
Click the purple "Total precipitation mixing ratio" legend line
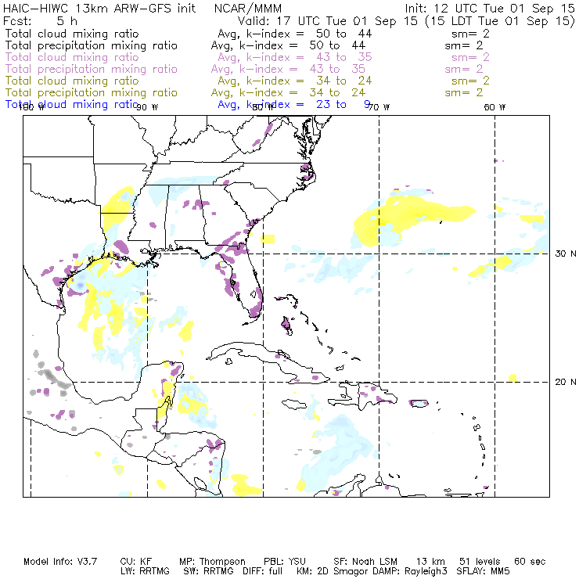(92, 69)
